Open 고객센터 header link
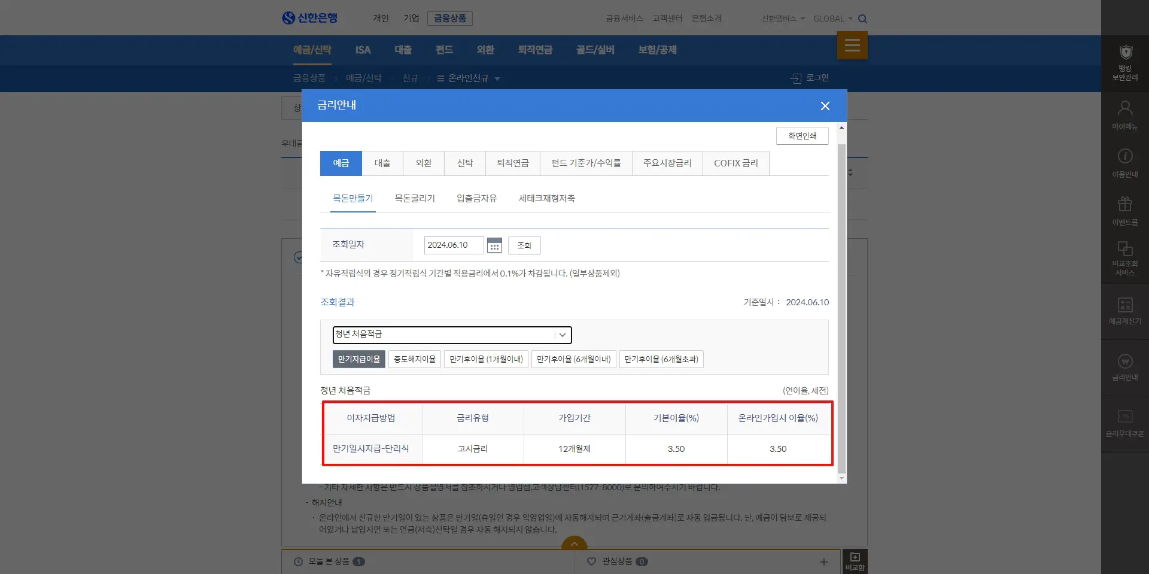 coord(667,19)
